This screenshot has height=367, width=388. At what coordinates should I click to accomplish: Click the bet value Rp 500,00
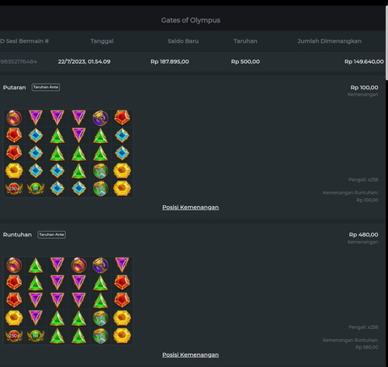245,61
